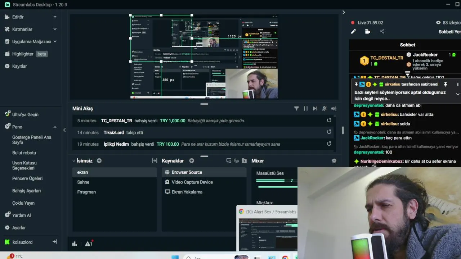Add a new scene with plus
Screen dimensions: 461x259
coord(99,161)
